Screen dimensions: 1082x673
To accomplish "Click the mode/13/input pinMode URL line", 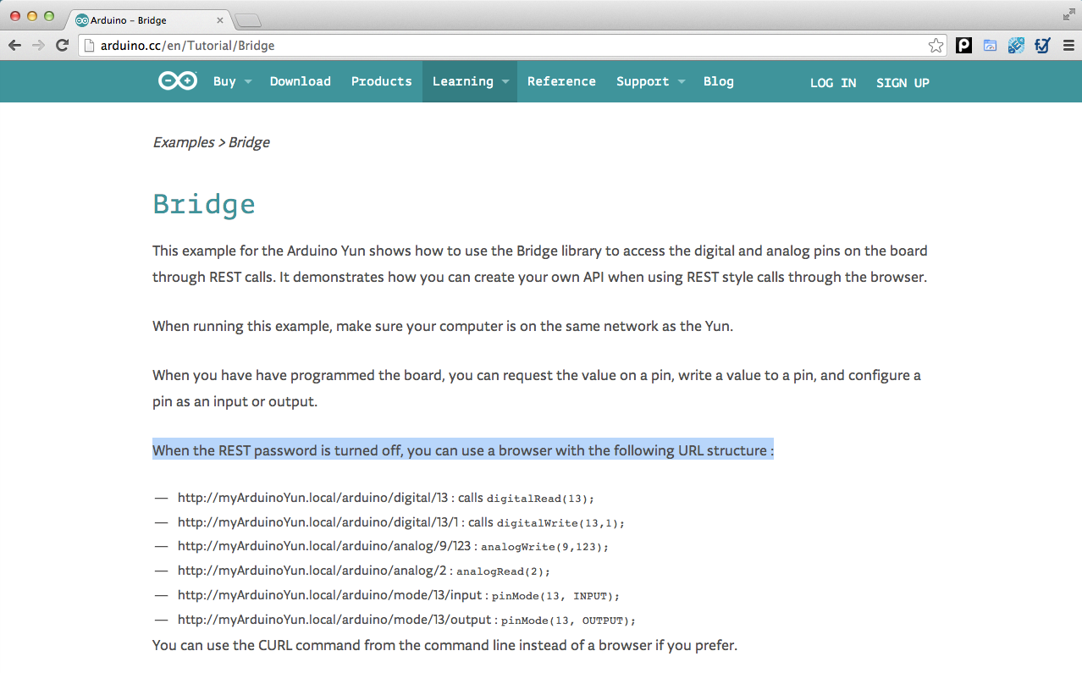I will [x=399, y=595].
